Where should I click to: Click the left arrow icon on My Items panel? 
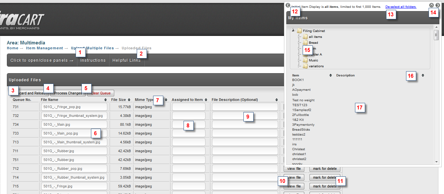tap(288, 5)
